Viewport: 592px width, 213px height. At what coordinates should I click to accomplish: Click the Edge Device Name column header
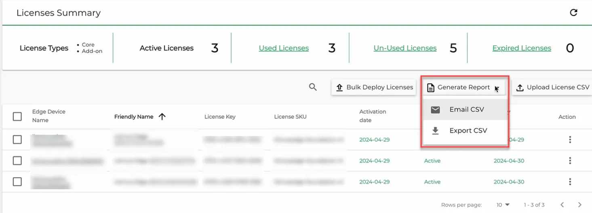click(49, 116)
